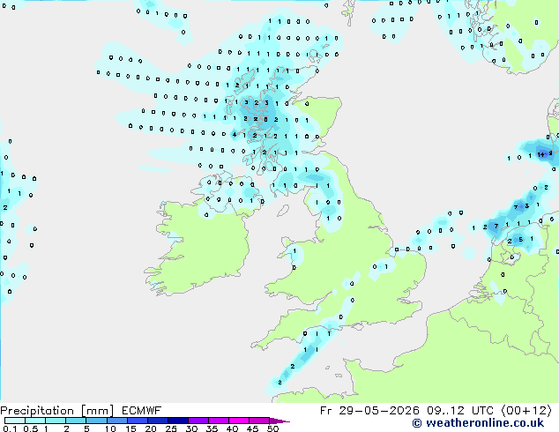Click the '35' legend scale label
The image size is (559, 432).
[212, 428]
